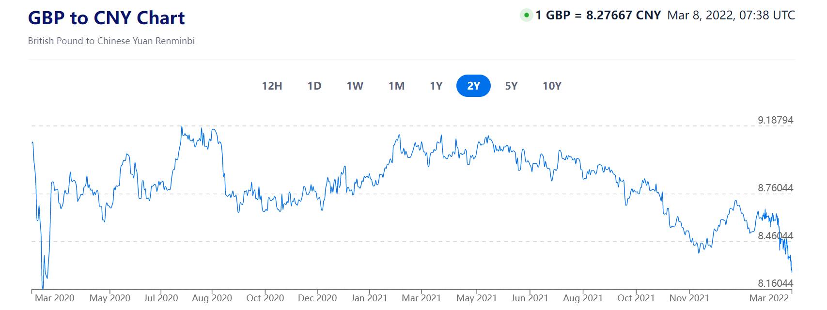Image resolution: width=827 pixels, height=310 pixels.
Task: Click the British Pound to Chinese Yuan subtitle
Action: (x=111, y=41)
